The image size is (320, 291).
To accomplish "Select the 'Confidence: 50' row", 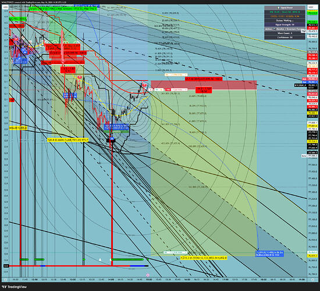I will [x=285, y=37].
